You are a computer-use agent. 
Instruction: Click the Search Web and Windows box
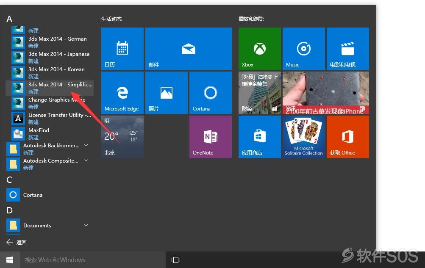(93, 260)
